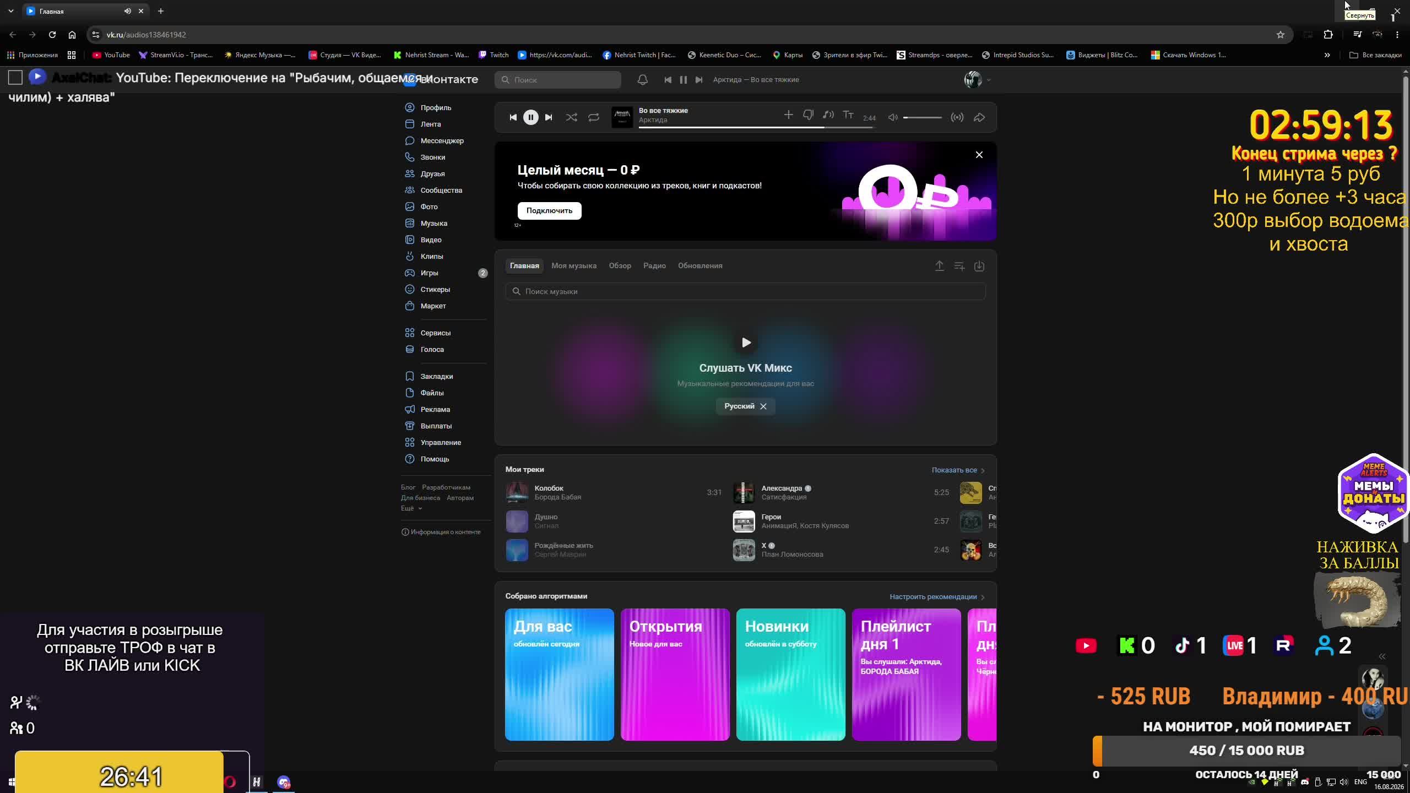This screenshot has height=793, width=1410.
Task: Collapse the avatar panel double-chevron
Action: pos(1382,656)
